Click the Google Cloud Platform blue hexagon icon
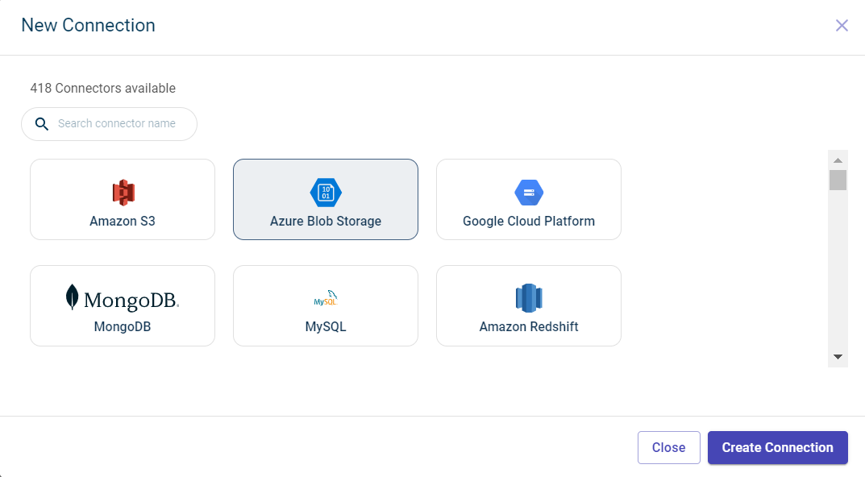 click(x=529, y=192)
